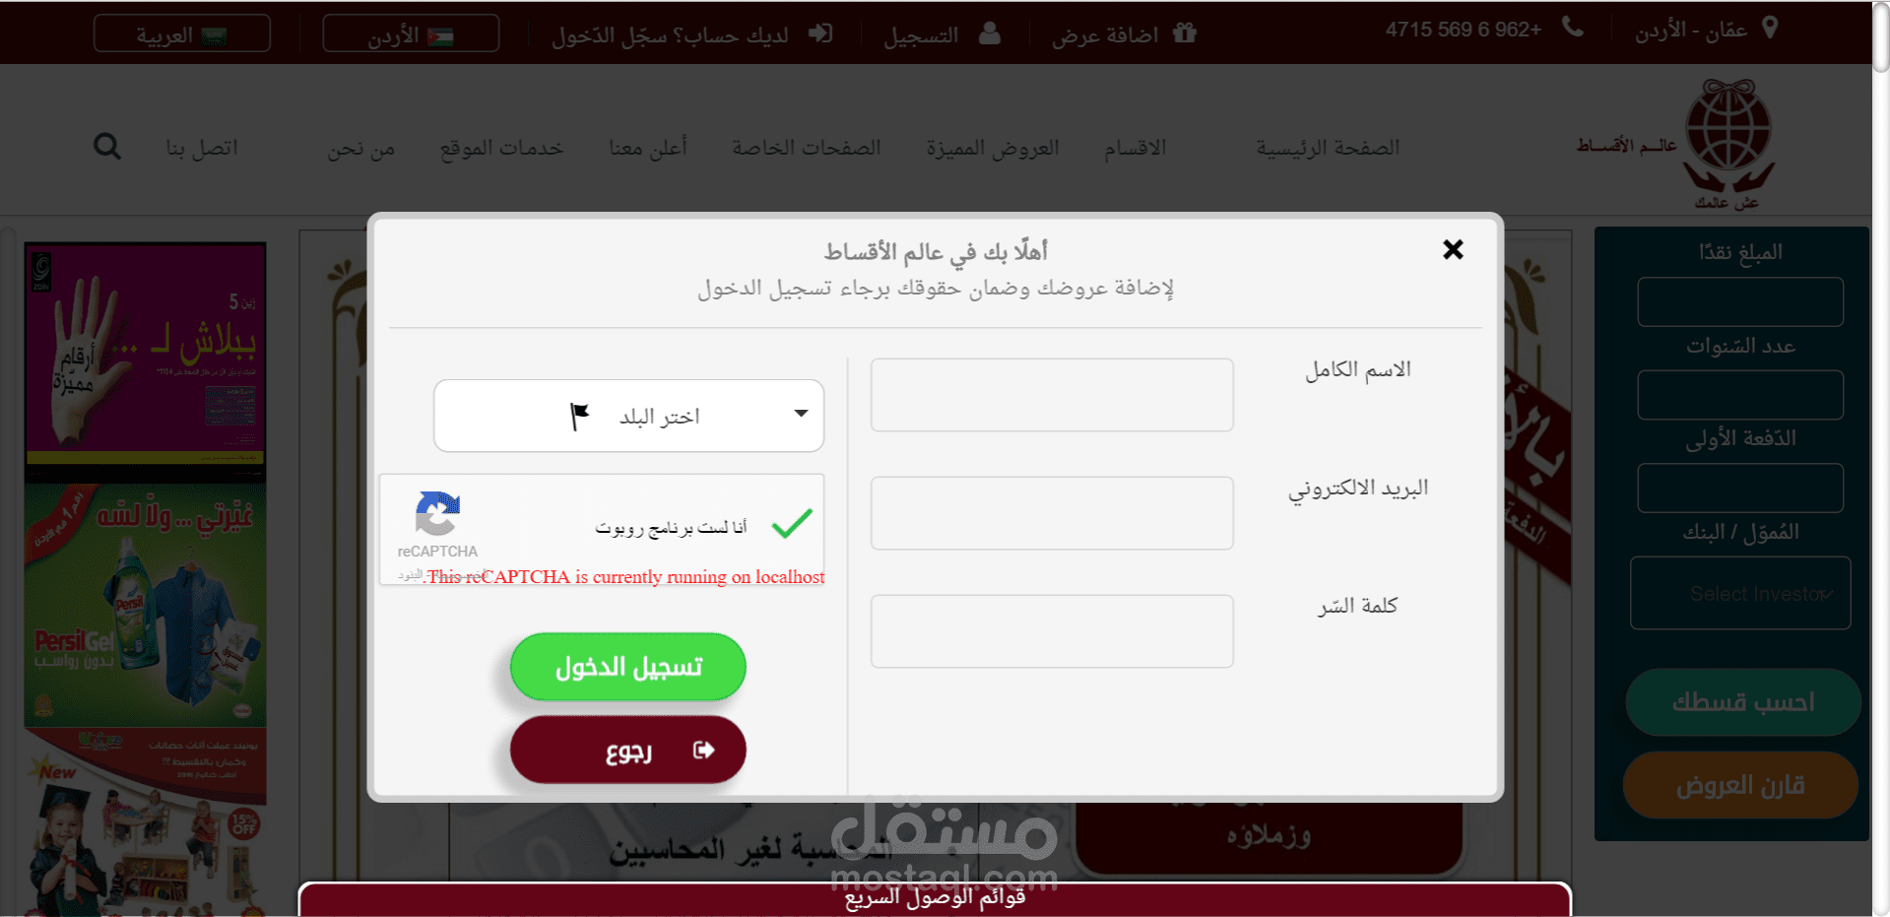Click the sign-in arrow icon beside سجّل الدّخول
1890x917 pixels.
(x=820, y=33)
